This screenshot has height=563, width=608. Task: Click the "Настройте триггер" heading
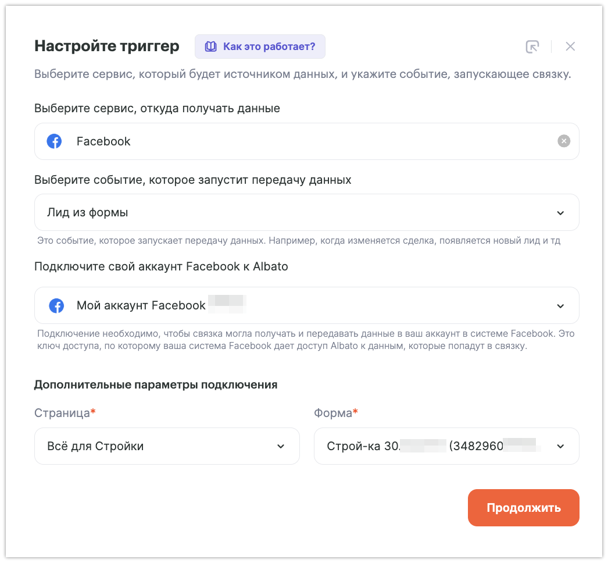(x=107, y=46)
